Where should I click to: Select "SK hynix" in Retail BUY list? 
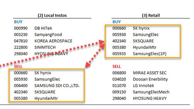pos(141,28)
